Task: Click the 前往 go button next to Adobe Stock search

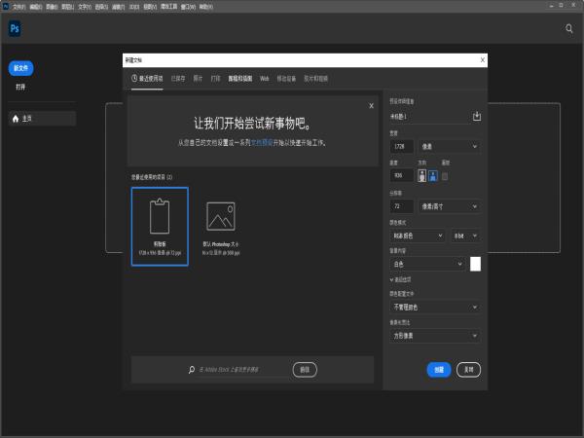Action: (305, 370)
